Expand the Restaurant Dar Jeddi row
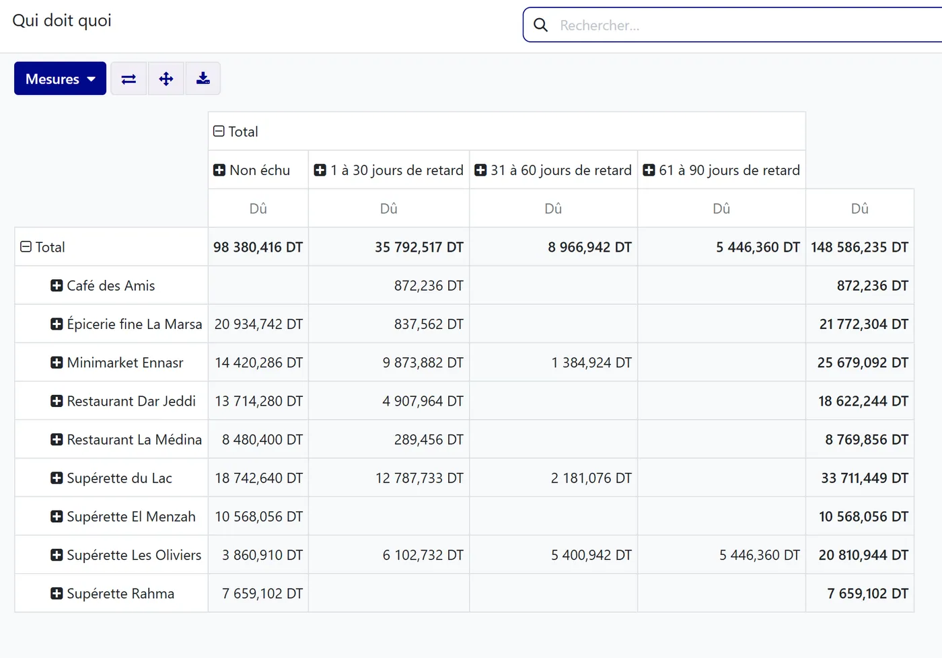The height and width of the screenshot is (658, 942). point(111,401)
